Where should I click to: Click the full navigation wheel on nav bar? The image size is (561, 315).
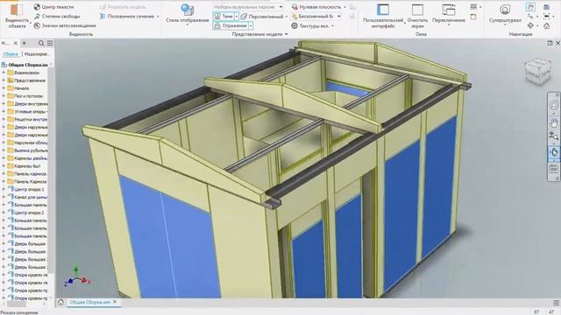(553, 105)
